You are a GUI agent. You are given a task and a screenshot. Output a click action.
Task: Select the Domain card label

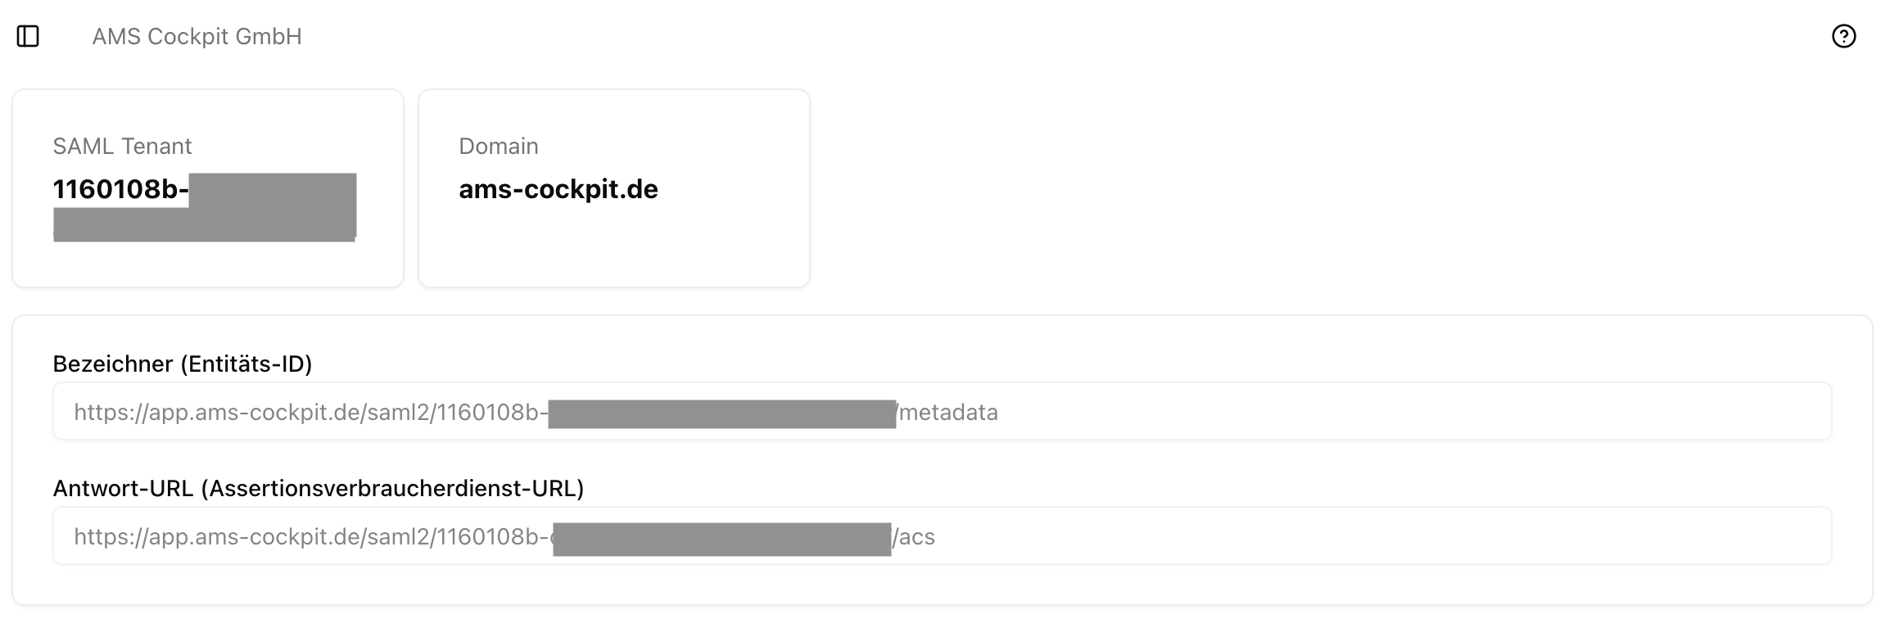coord(498,146)
